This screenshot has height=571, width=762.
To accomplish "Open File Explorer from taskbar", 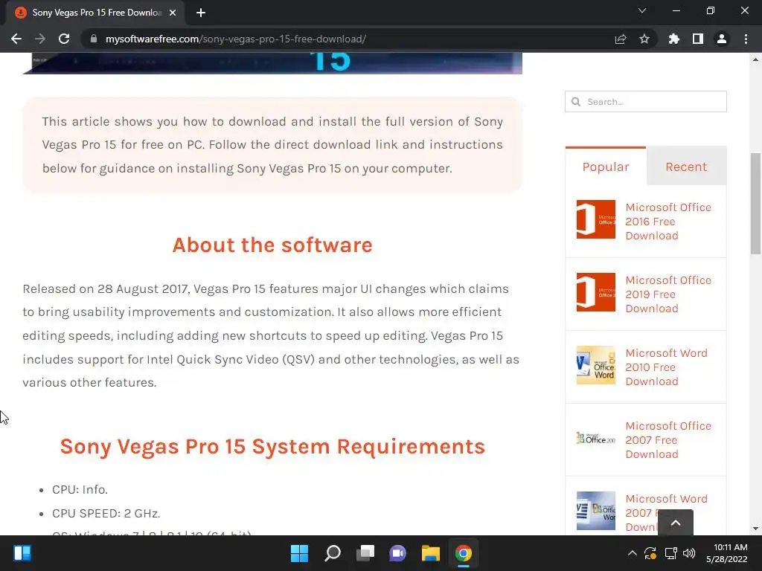I will [431, 553].
